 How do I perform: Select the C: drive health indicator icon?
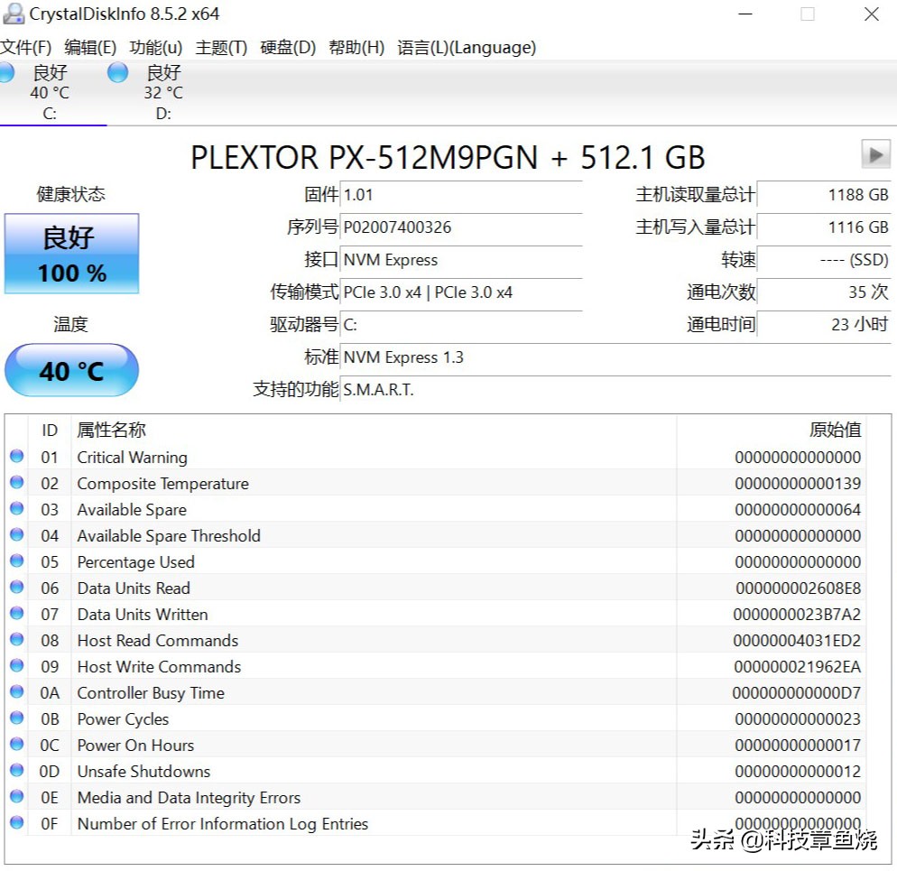(x=8, y=72)
